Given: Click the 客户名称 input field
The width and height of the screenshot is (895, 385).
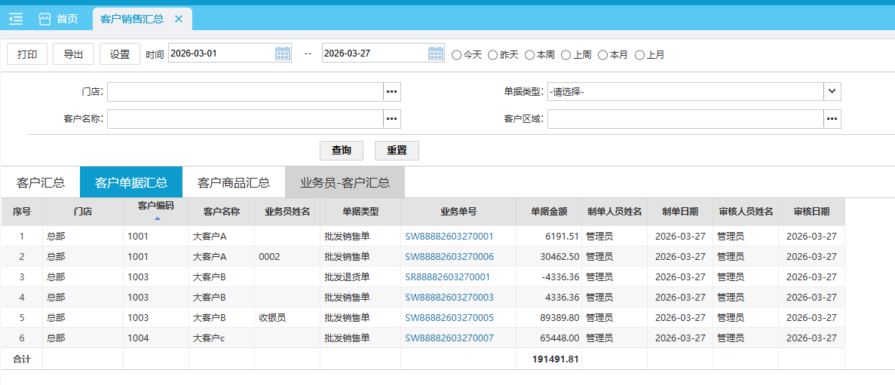Looking at the screenshot, I should pyautogui.click(x=245, y=119).
